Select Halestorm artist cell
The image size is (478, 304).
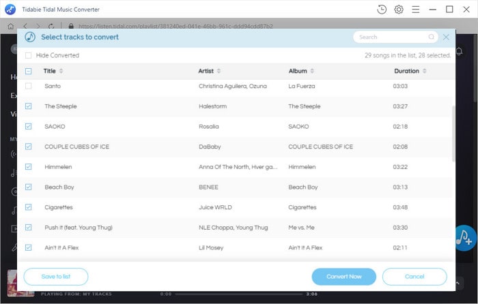point(212,106)
